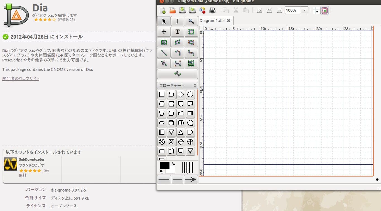Viewport: 381px width, 211px height.
Task: Open the end arrow style selector
Action: pos(191,179)
